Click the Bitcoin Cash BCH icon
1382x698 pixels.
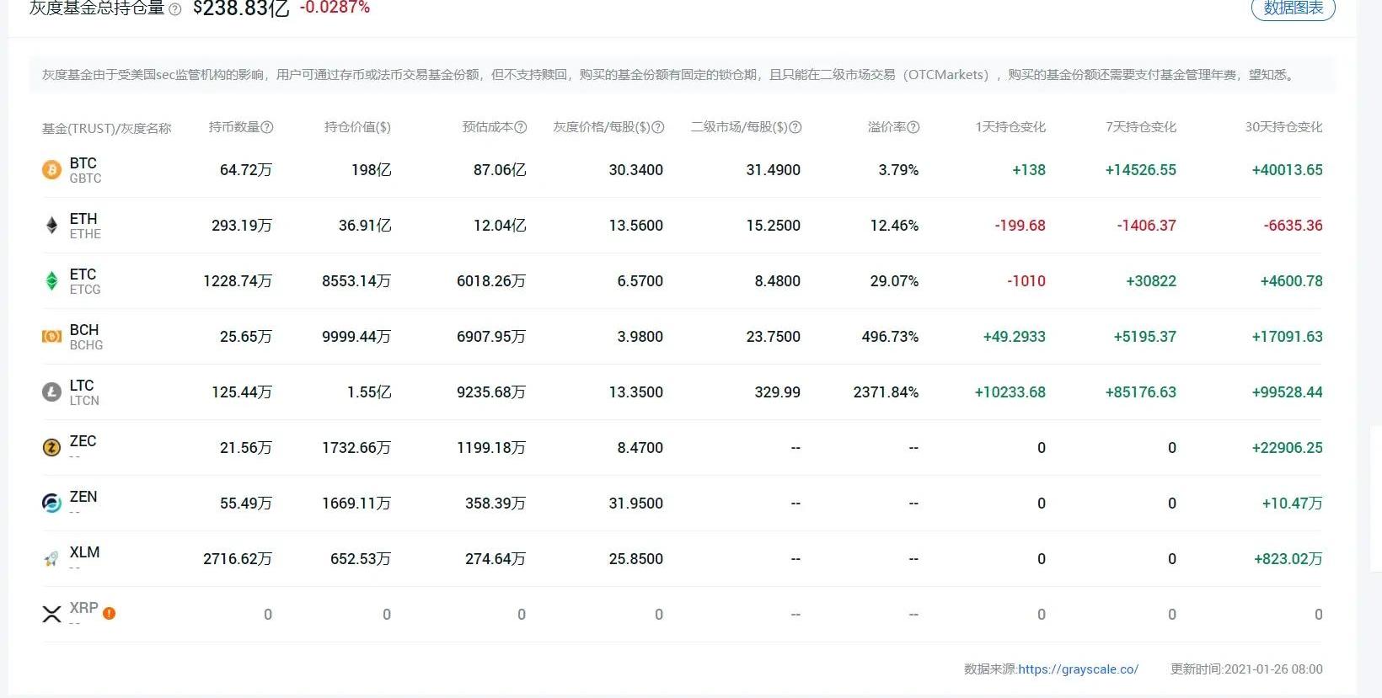point(51,337)
